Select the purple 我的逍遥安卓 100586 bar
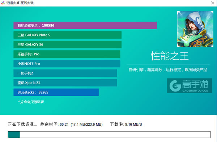217x142 pixels. (85, 25)
